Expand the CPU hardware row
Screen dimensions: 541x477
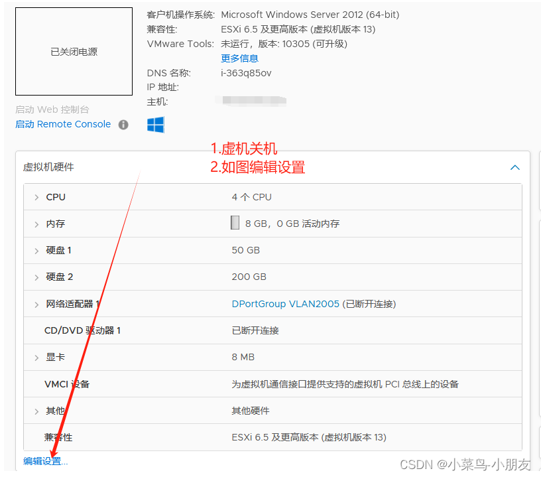pyautogui.click(x=36, y=198)
